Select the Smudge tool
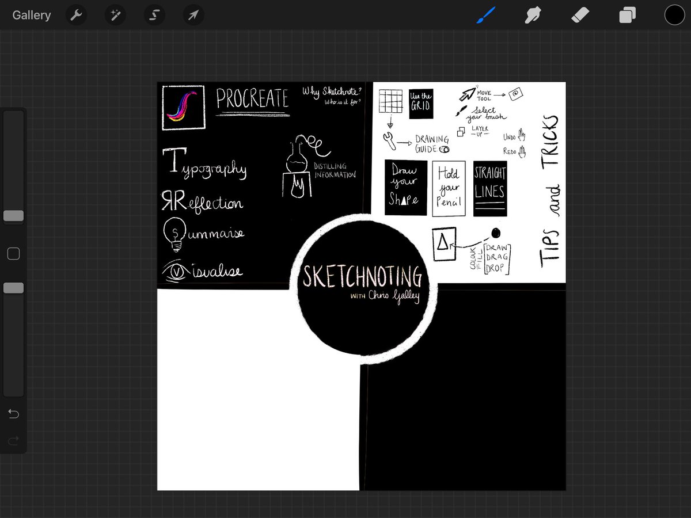 point(533,15)
